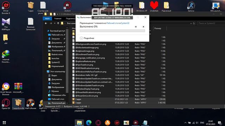Open Action! recorder from the taskbar
225x126 pixels.
(136, 122)
